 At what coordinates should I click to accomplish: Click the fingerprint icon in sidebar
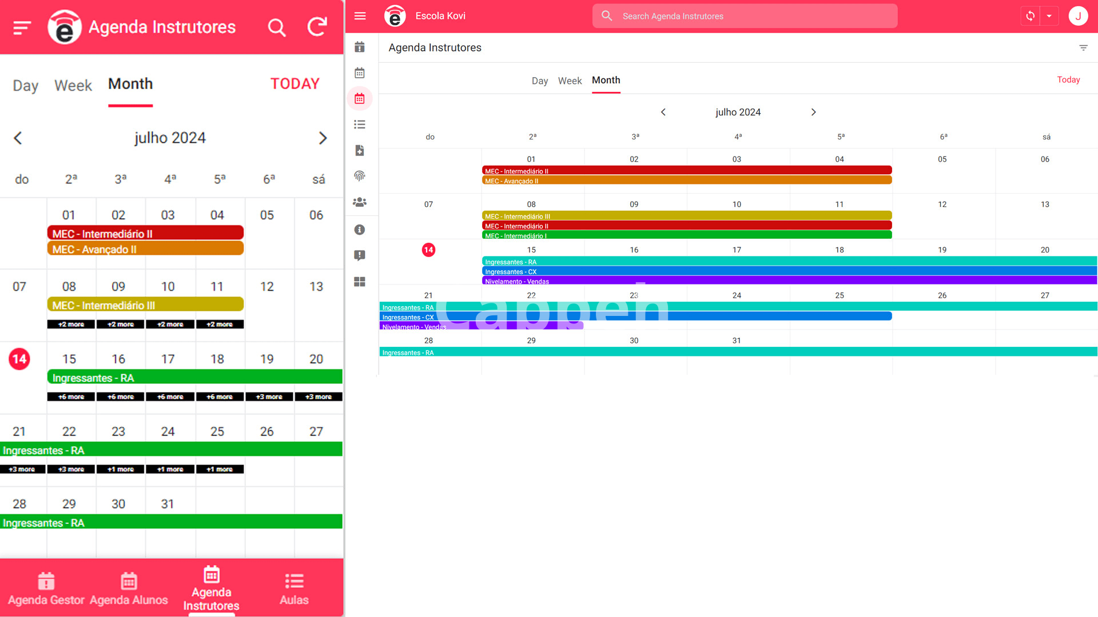point(359,176)
